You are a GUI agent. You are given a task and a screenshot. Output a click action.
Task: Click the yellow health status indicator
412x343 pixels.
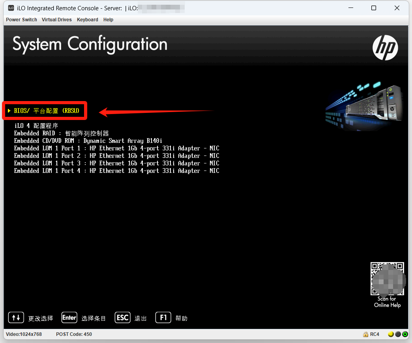point(391,334)
